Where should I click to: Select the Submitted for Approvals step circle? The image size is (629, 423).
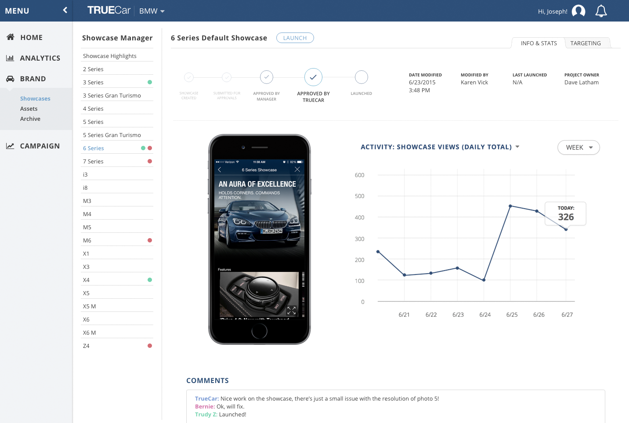coord(227,77)
